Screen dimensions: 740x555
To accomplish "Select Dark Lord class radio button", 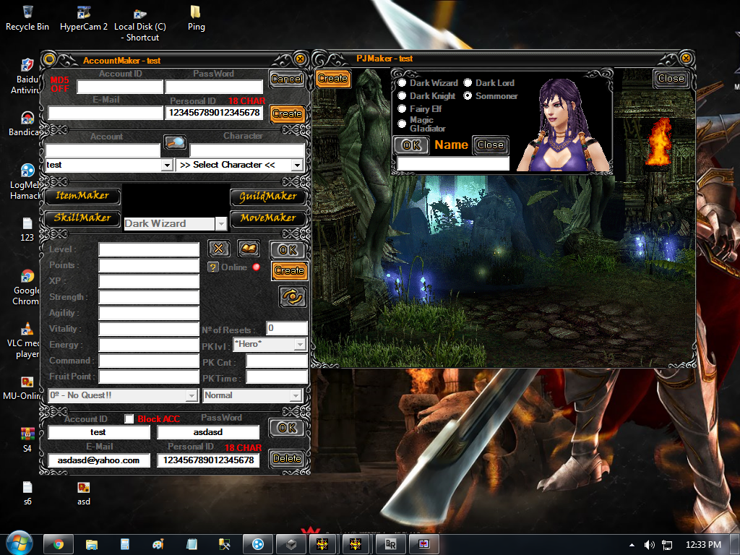I will [468, 82].
